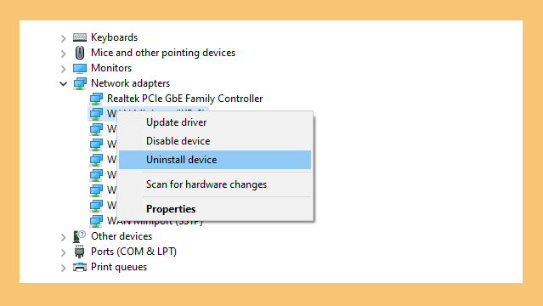
Task: Expand the Keyboards category
Action: [x=63, y=38]
